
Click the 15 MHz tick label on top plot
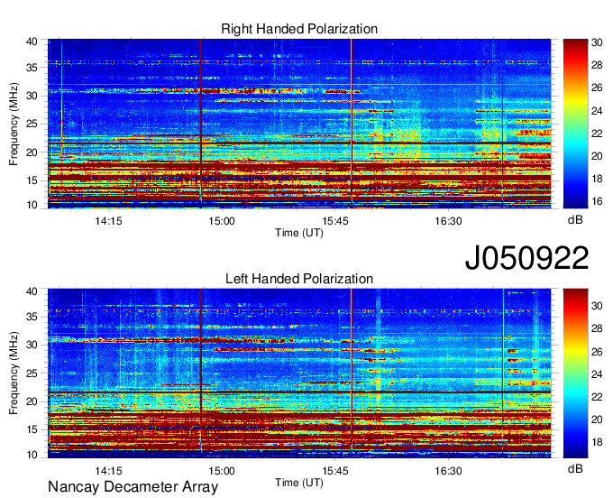point(32,180)
